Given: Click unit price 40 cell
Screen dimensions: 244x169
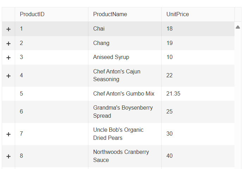Looking at the screenshot, I should (x=170, y=156).
